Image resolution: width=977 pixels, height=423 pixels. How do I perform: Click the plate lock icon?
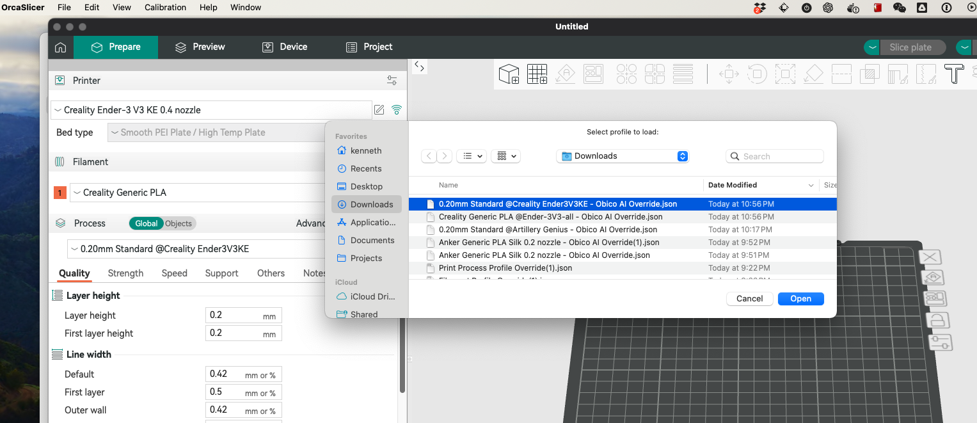(939, 320)
